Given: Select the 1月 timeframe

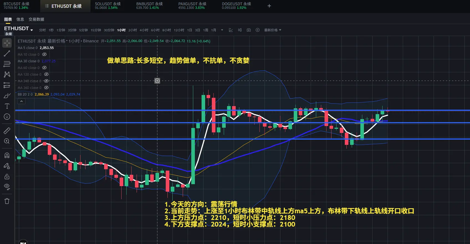Looking at the screenshot, I should 213,30.
